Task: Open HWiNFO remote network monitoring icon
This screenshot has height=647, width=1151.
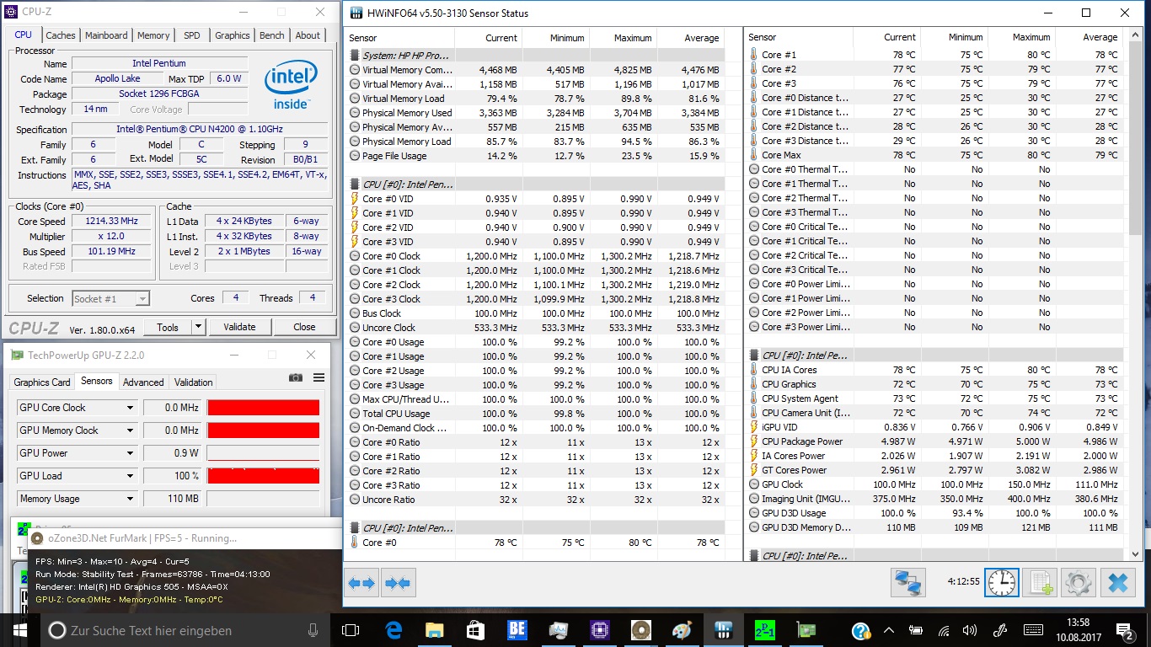Action: [x=908, y=582]
